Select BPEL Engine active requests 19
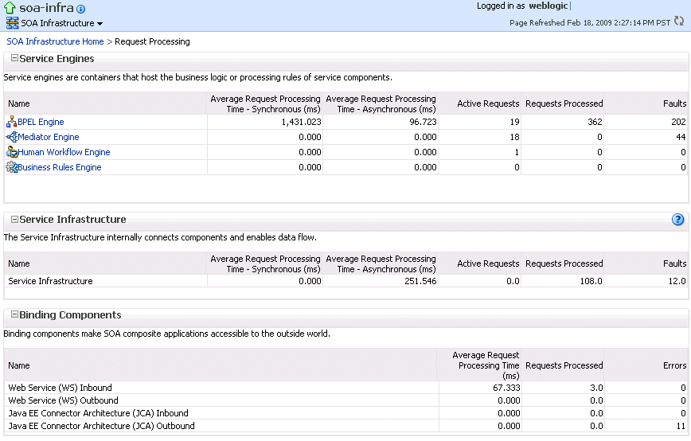The image size is (691, 441). pyautogui.click(x=515, y=122)
